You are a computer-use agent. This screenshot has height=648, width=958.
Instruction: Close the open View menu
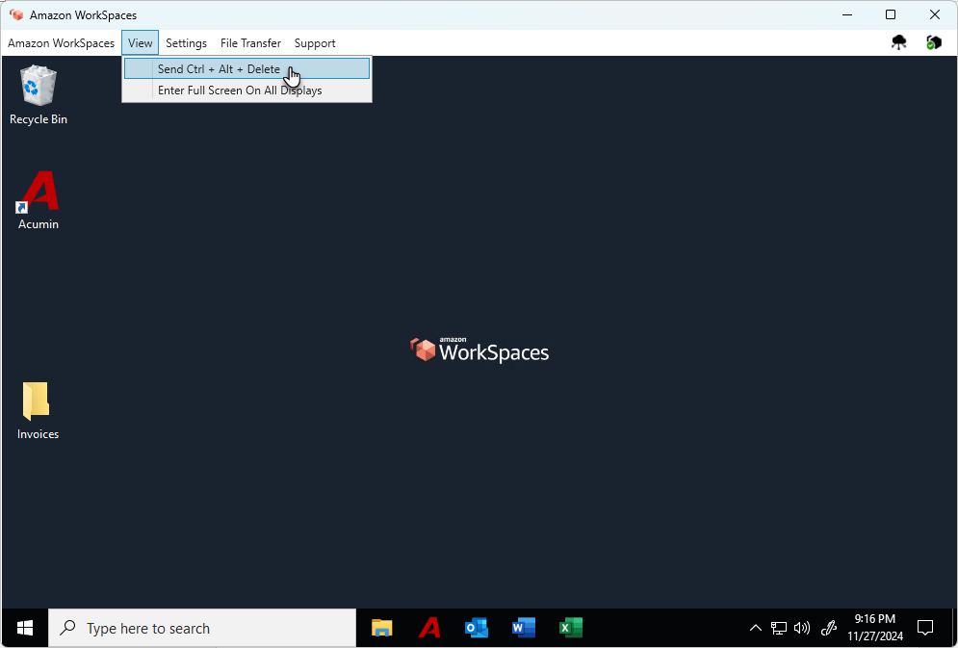tap(140, 43)
